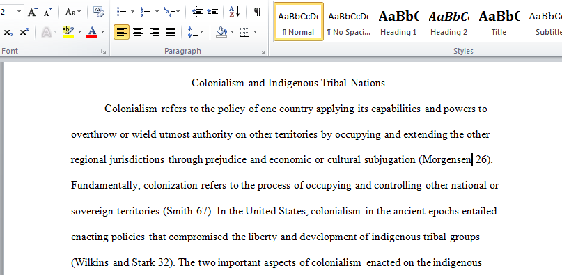Viewport: 562px width, 275px height.
Task: Select Align Text Right
Action: point(154,32)
